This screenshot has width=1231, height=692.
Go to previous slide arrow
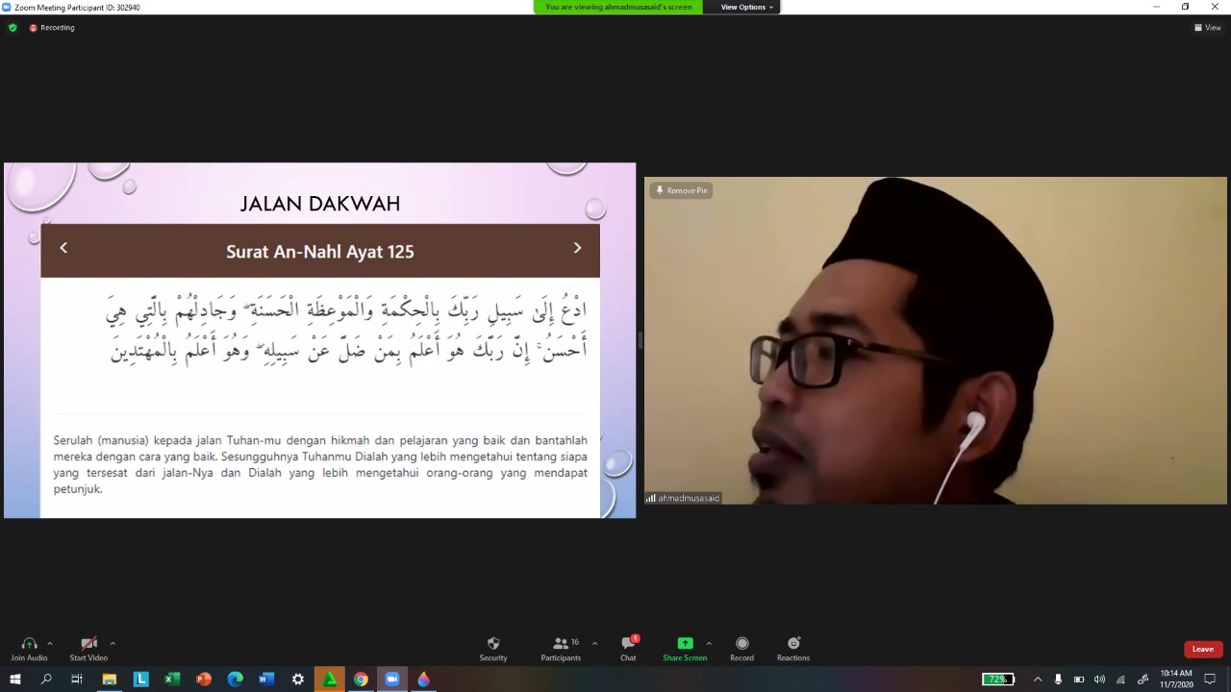coord(63,248)
